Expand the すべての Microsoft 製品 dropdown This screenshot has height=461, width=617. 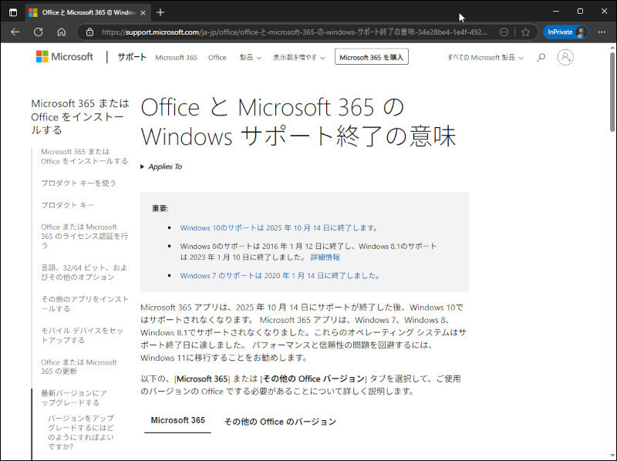(x=485, y=57)
